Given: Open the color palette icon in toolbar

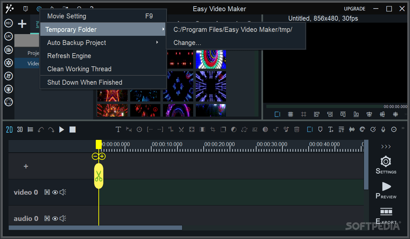Looking at the screenshot, I should (362, 129).
